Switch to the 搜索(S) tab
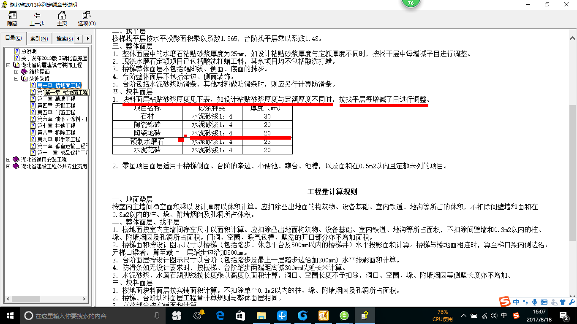Screen dimensions: 577x324 [x=64, y=39]
